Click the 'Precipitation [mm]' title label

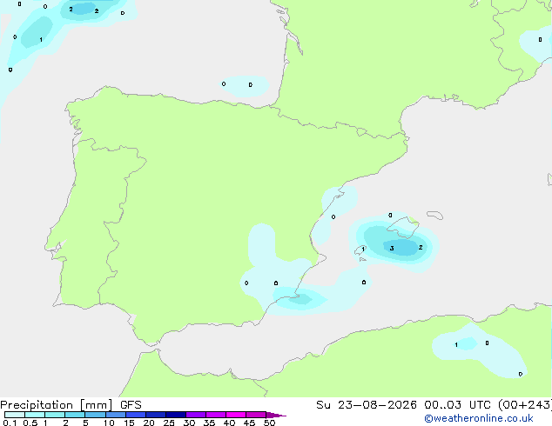coord(56,405)
